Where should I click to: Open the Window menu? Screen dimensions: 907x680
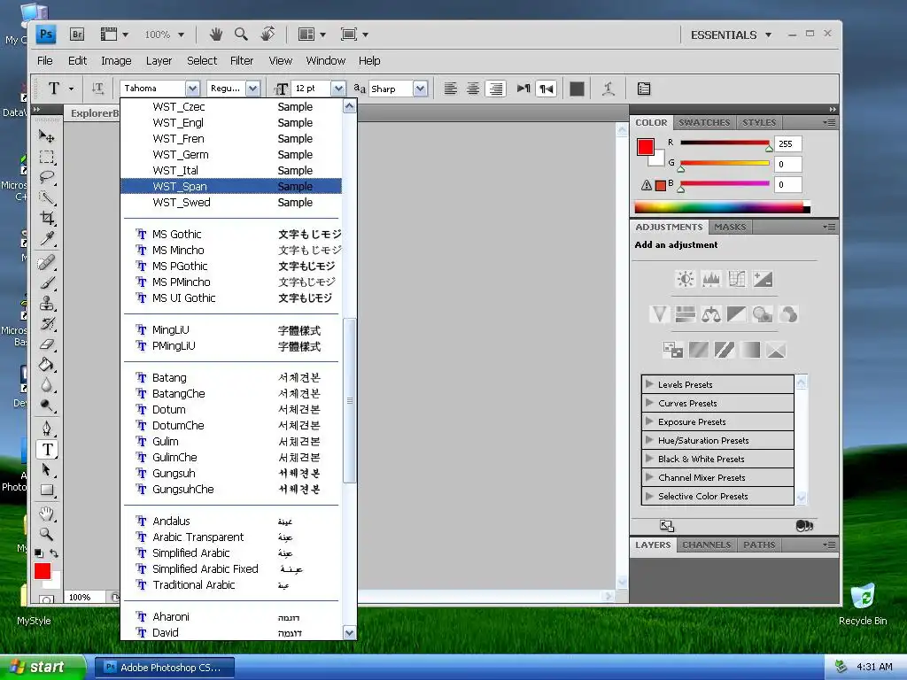tap(326, 61)
